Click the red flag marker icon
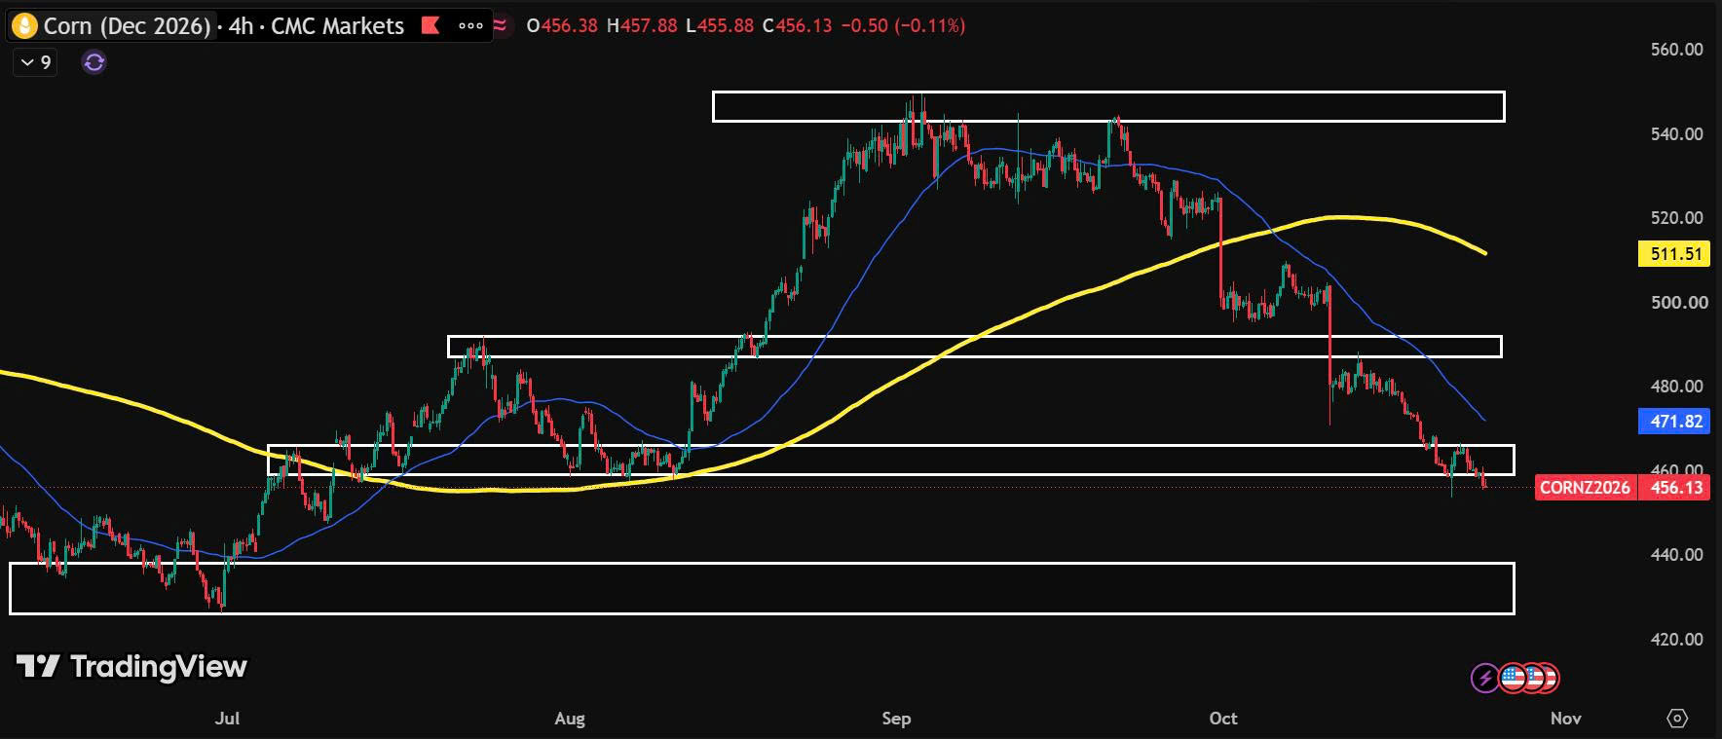The width and height of the screenshot is (1722, 739). click(x=430, y=25)
